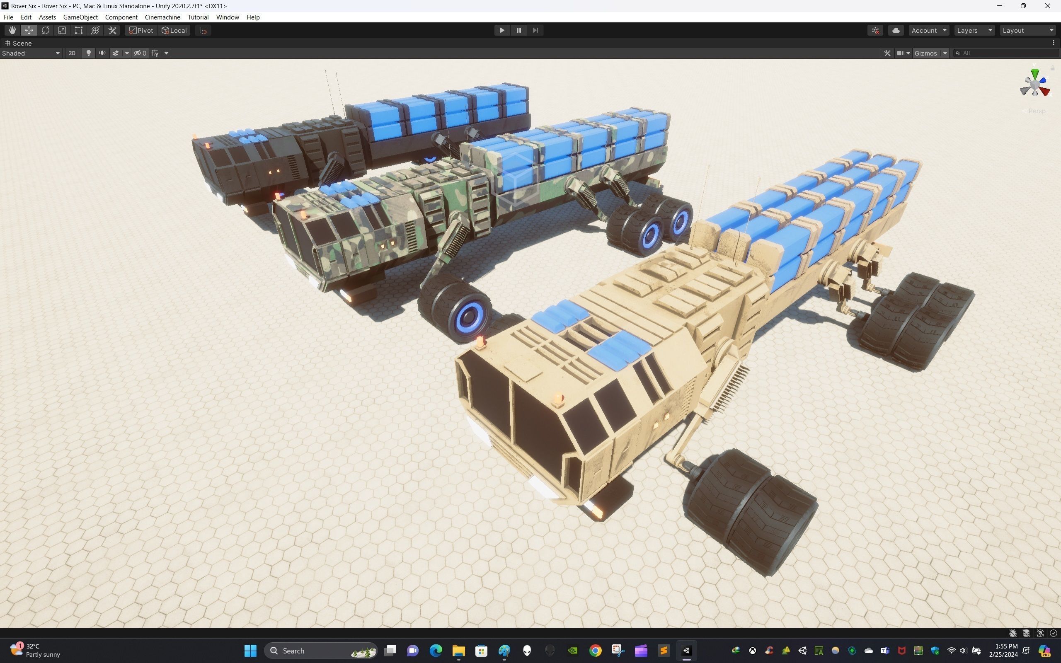Toggle scene grid visibility
This screenshot has height=663, width=1061.
[155, 53]
